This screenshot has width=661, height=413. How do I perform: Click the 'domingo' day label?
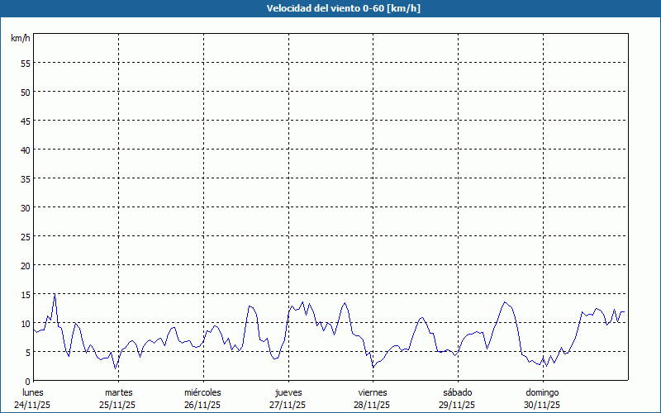pos(542,392)
